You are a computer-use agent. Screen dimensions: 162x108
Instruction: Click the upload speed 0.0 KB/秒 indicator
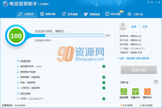[127, 105]
